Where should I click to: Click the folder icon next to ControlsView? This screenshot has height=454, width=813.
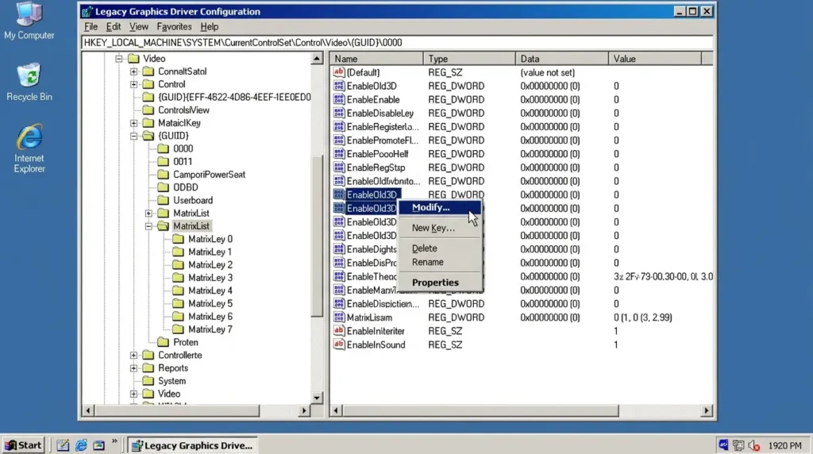point(148,110)
